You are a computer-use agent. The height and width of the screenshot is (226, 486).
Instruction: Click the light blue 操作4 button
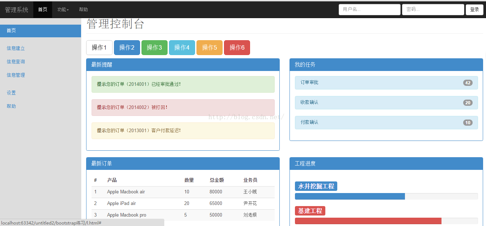[182, 47]
